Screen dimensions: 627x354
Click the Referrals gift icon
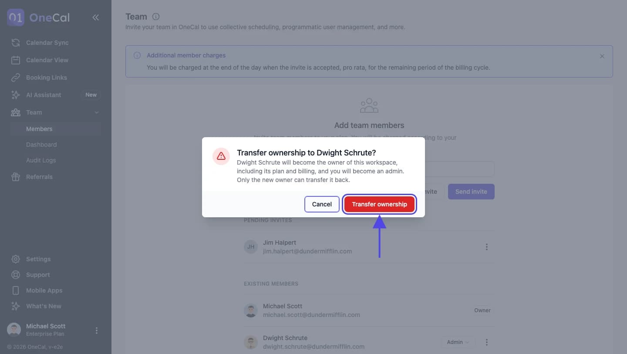[16, 177]
